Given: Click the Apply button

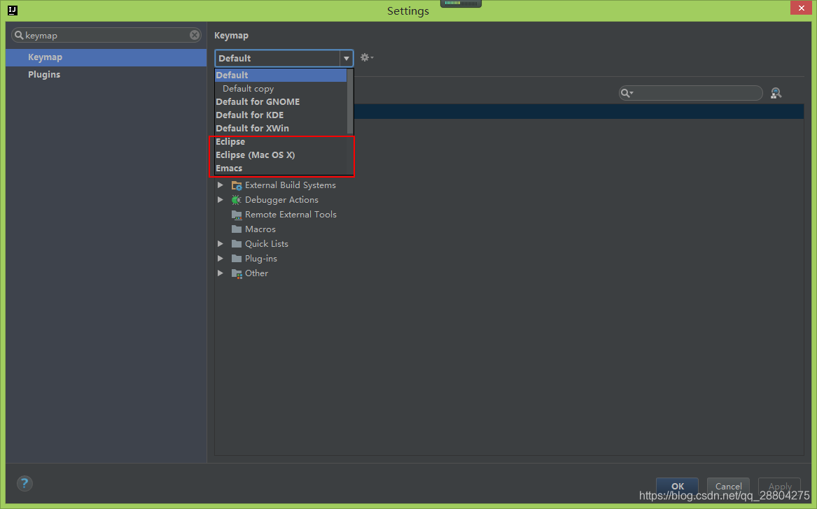Looking at the screenshot, I should coord(779,486).
